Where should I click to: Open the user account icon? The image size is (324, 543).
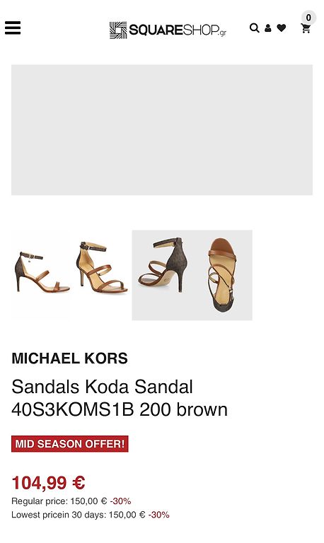coord(268,28)
